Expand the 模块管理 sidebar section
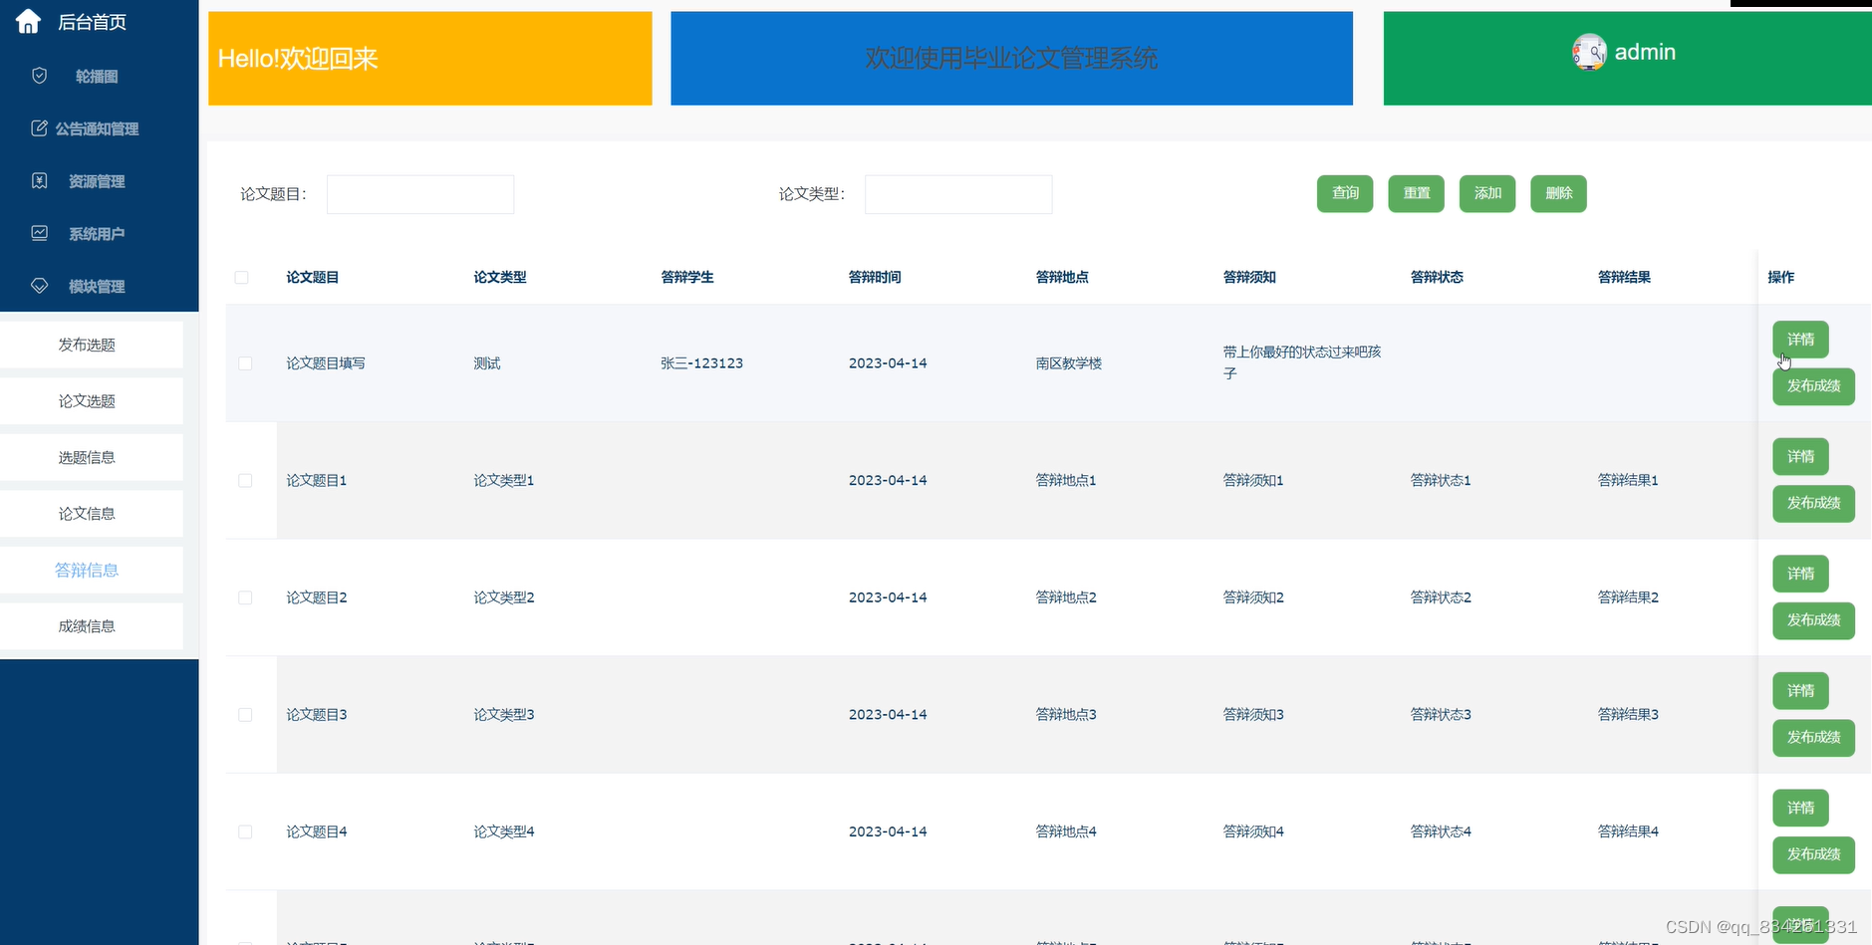The width and height of the screenshot is (1872, 945). coord(97,285)
